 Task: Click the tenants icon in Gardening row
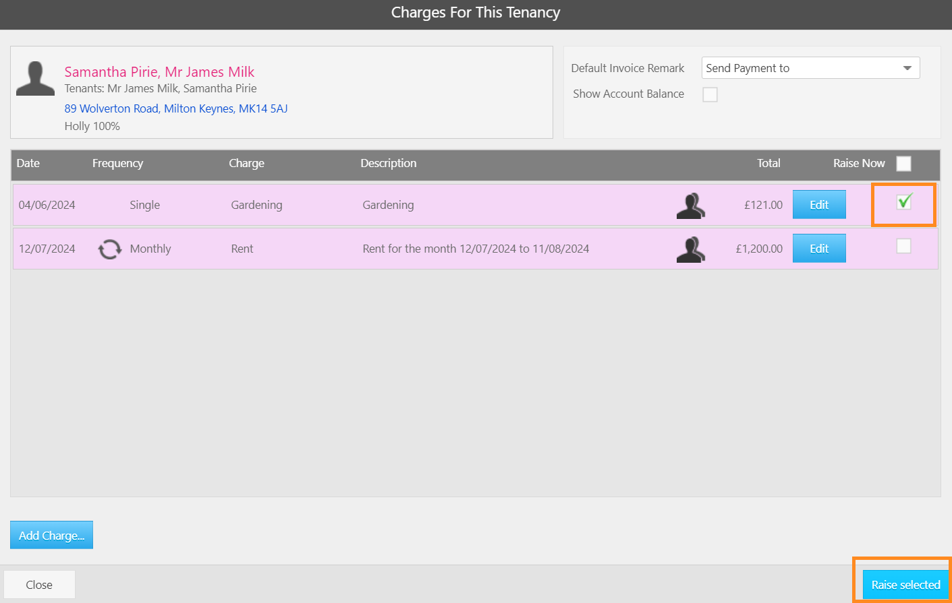click(x=690, y=205)
